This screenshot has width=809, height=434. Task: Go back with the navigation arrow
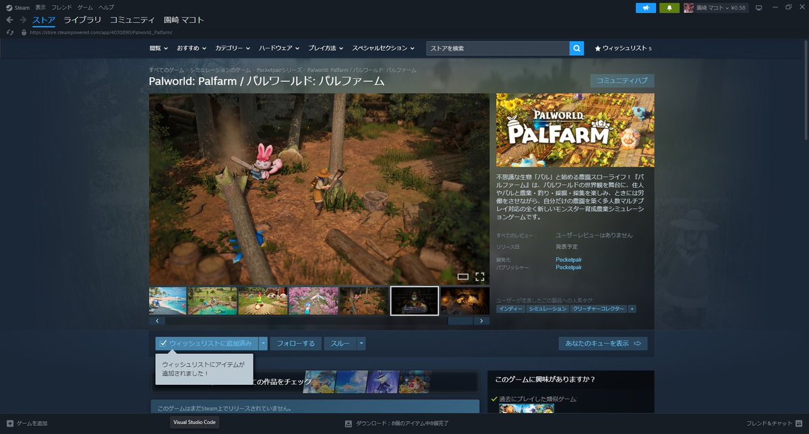tap(9, 20)
